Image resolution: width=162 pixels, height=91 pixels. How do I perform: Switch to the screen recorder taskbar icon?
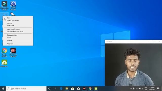tap(84, 88)
